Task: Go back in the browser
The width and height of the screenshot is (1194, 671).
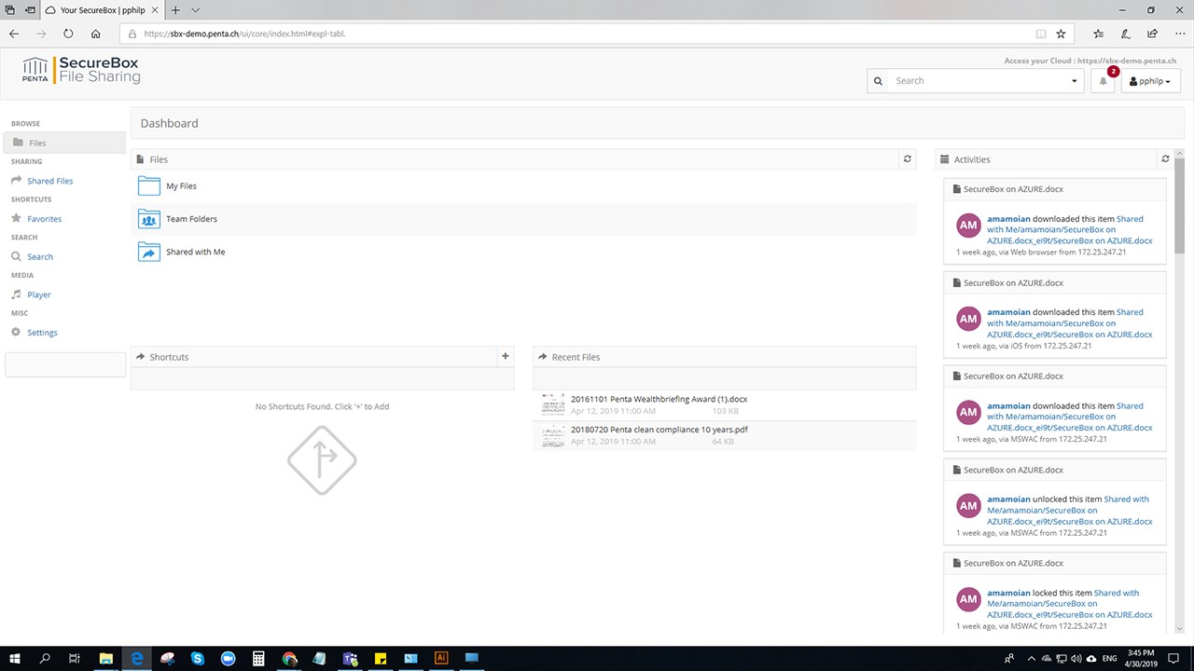Action: [x=14, y=34]
